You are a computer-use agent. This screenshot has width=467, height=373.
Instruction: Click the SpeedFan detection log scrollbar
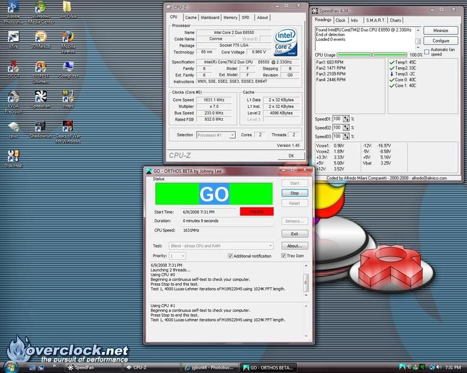pos(418,39)
